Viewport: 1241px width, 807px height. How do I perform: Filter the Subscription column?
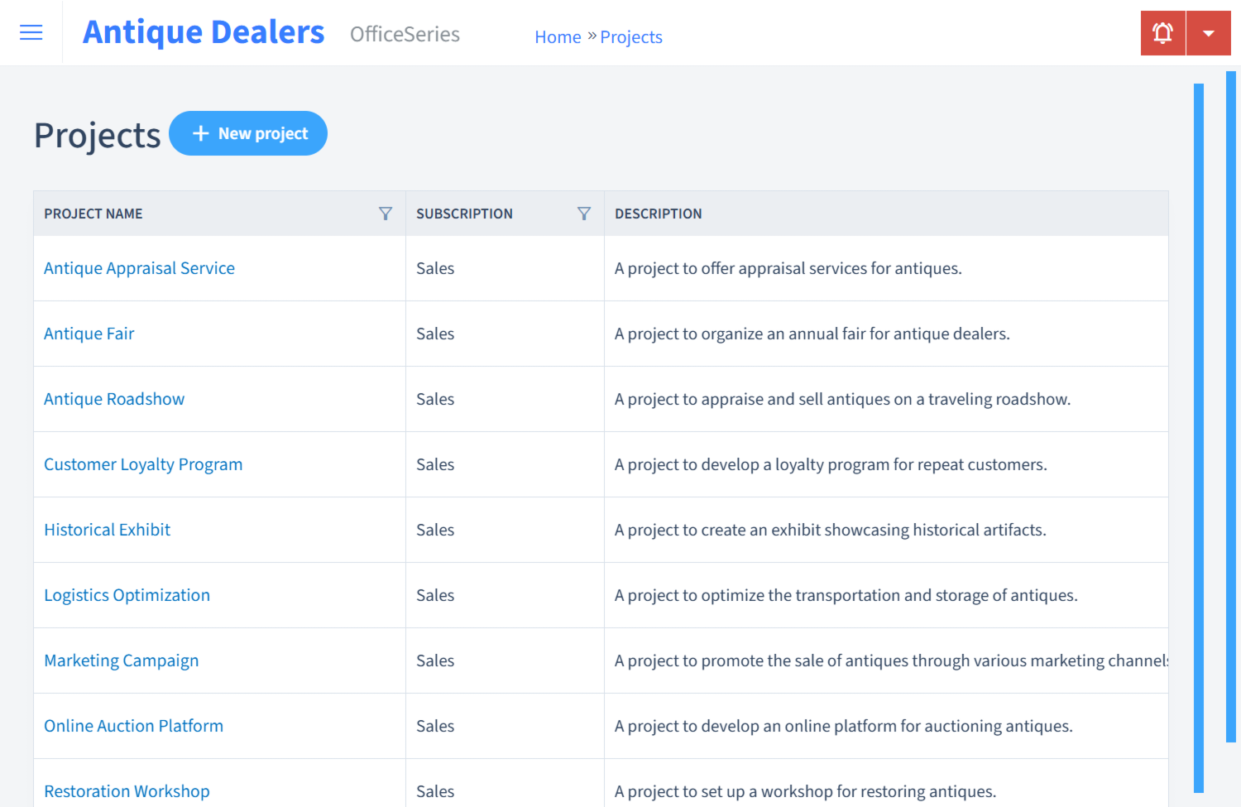coord(584,214)
